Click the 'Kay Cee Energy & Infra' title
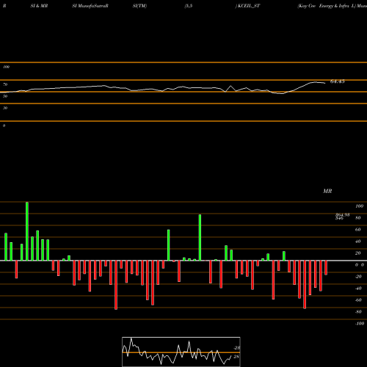367x367 pixels. [324, 6]
